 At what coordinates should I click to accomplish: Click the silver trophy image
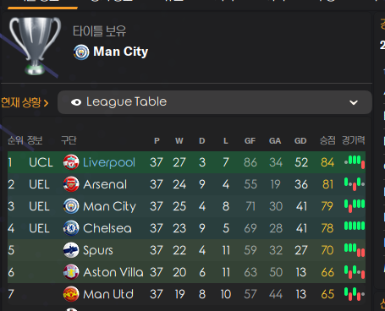(36, 46)
